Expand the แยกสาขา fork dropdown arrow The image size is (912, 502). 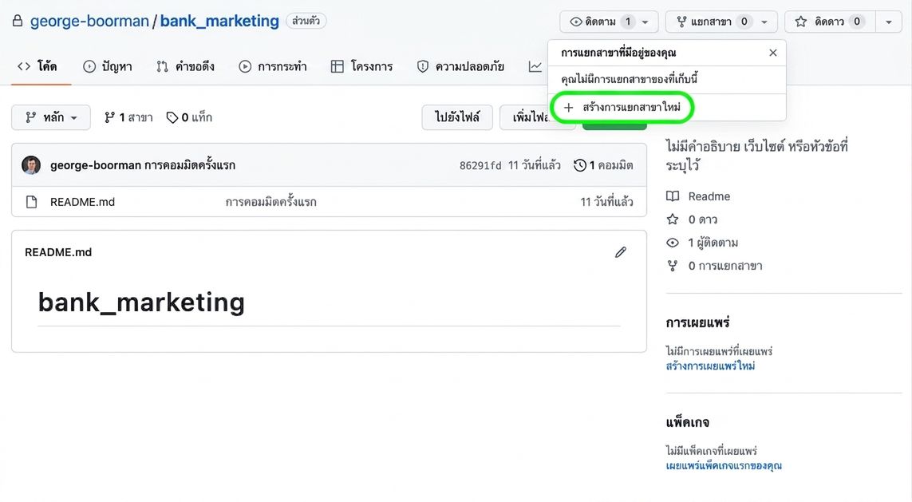(765, 22)
